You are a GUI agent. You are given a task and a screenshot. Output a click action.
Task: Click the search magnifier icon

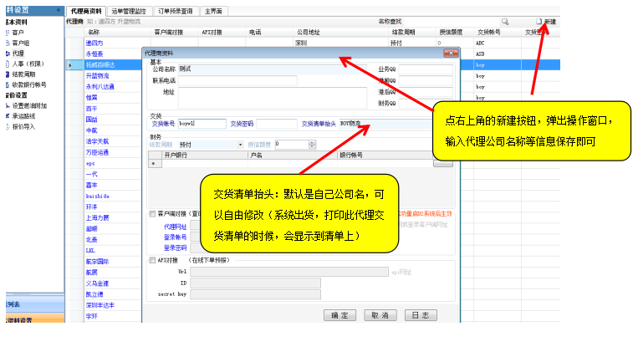[x=504, y=21]
